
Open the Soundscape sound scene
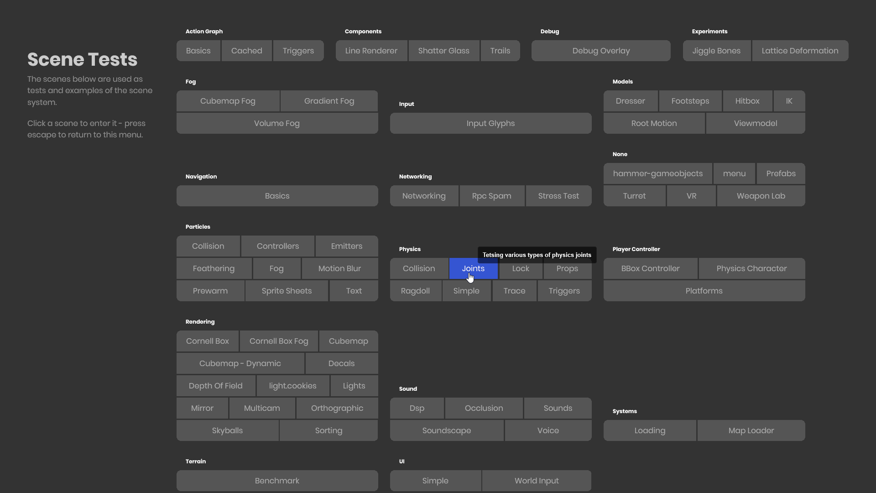(446, 430)
